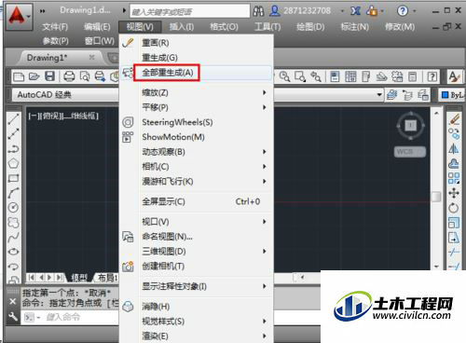Open the Layer Properties Manager icon
This screenshot has height=343, width=466.
392,94
